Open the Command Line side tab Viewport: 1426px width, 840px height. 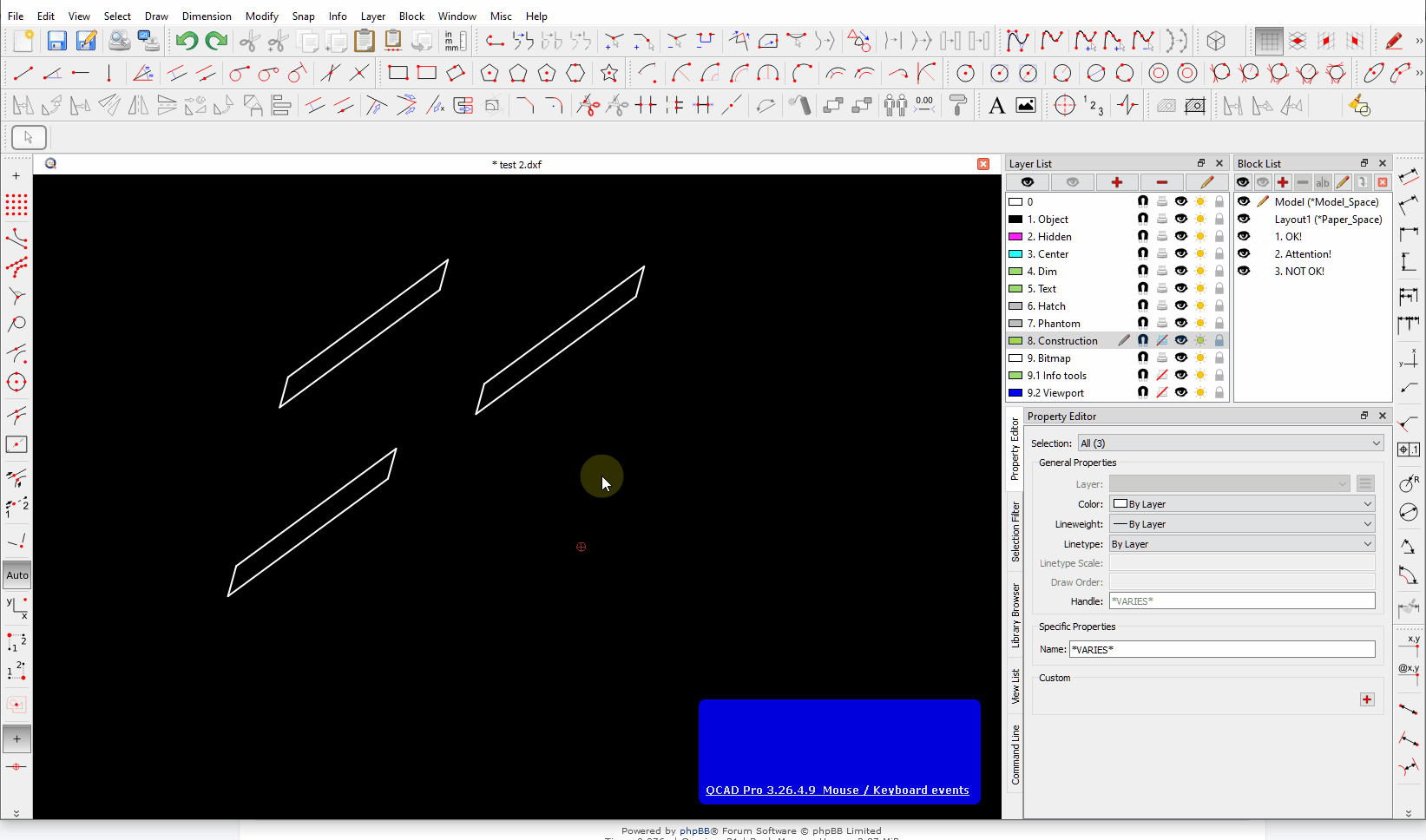coord(1015,754)
